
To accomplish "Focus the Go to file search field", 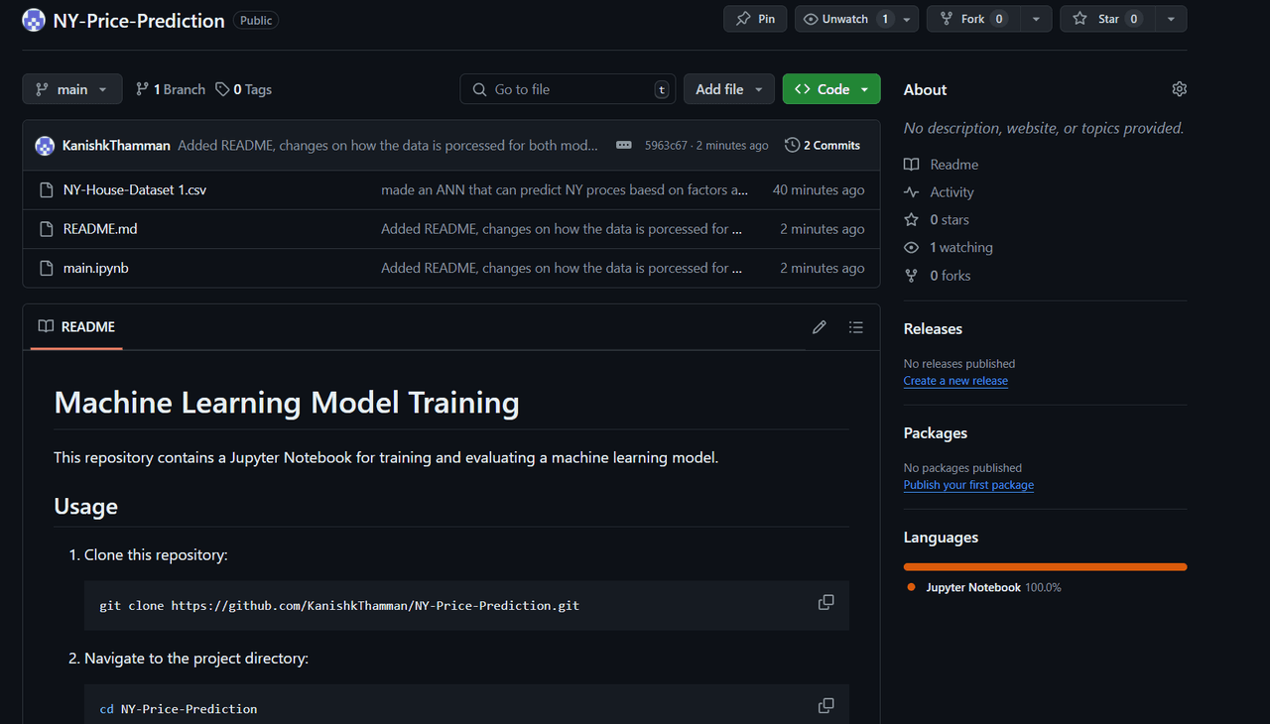I will (568, 89).
